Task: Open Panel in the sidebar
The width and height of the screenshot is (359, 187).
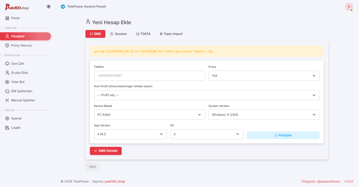Action: pyautogui.click(x=25, y=18)
